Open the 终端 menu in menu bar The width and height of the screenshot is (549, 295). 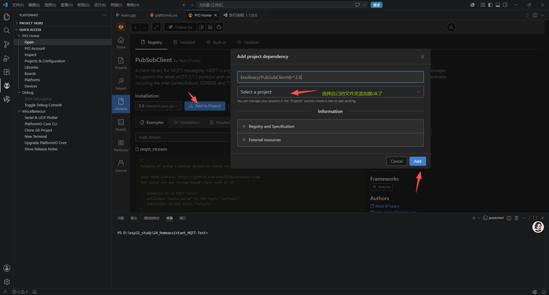[116, 5]
